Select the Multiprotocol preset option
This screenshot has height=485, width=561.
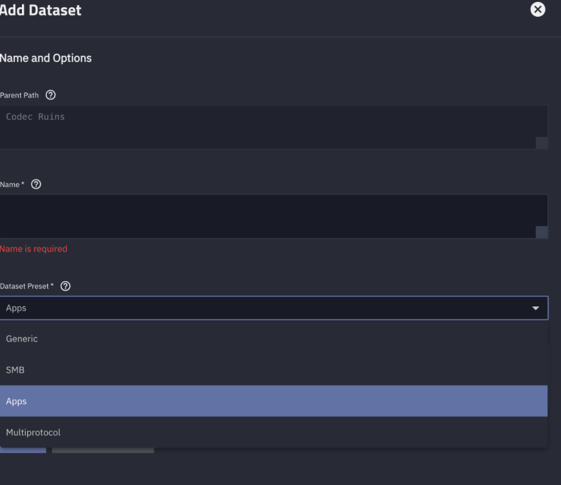click(x=34, y=432)
